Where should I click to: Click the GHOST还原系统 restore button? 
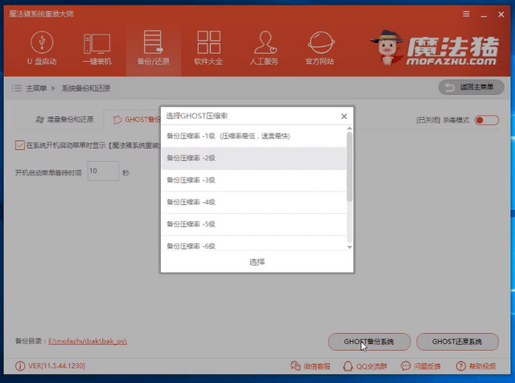[457, 342]
